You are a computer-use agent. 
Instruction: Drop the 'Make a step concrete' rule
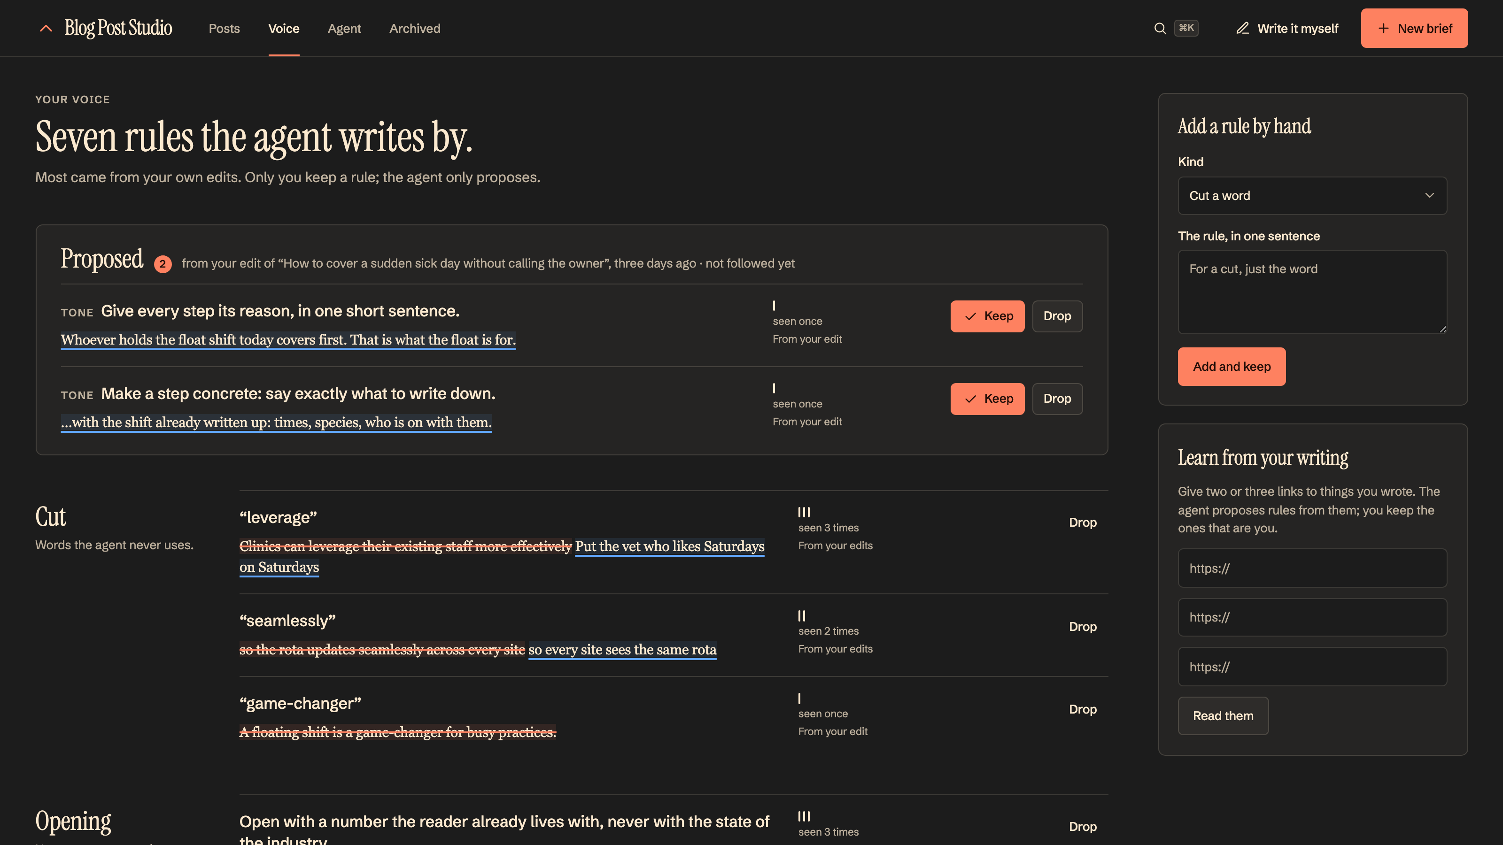coord(1057,399)
